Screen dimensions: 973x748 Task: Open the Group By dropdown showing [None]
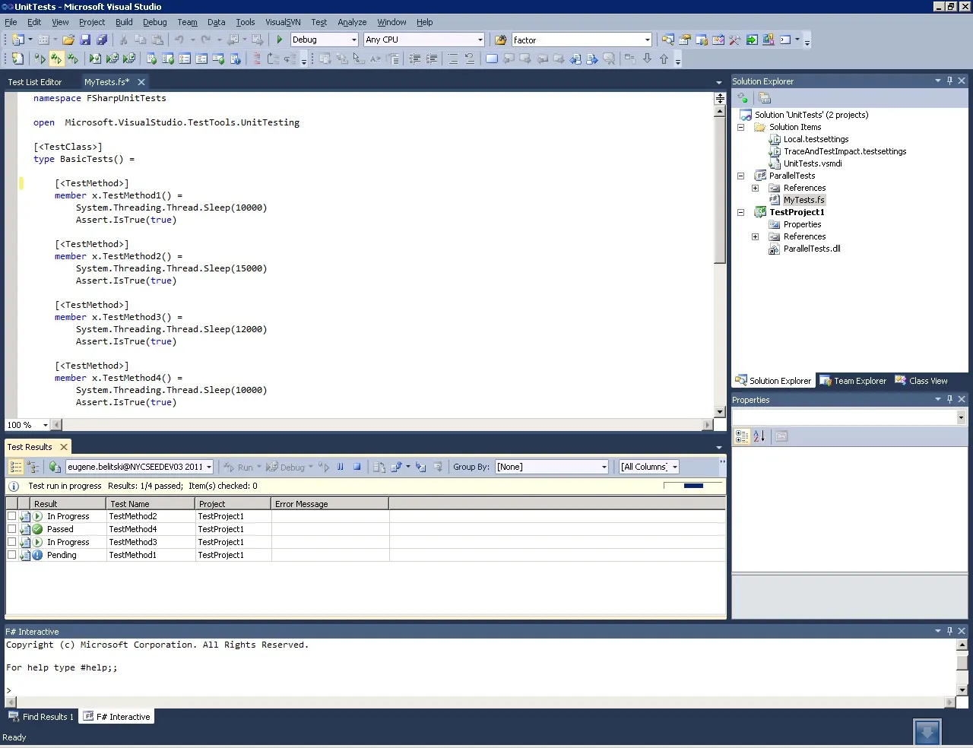pos(604,467)
